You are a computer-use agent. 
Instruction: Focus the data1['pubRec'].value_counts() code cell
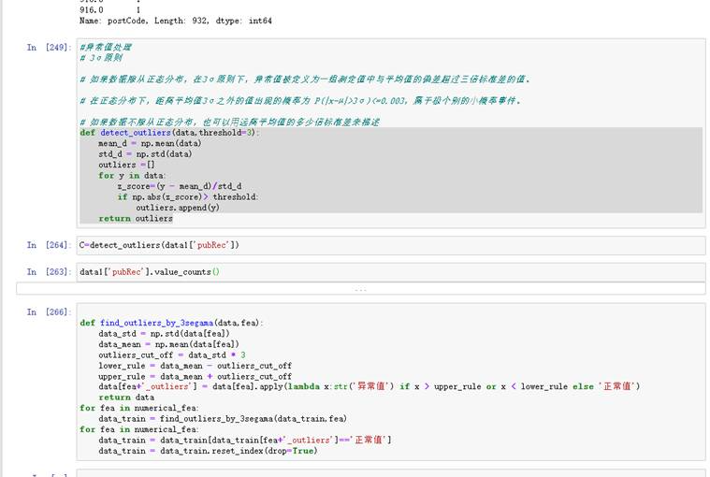click(391, 272)
